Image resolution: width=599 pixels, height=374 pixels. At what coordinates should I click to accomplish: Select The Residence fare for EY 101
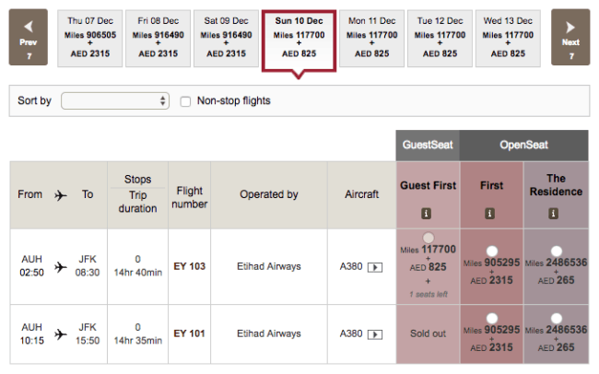click(557, 318)
